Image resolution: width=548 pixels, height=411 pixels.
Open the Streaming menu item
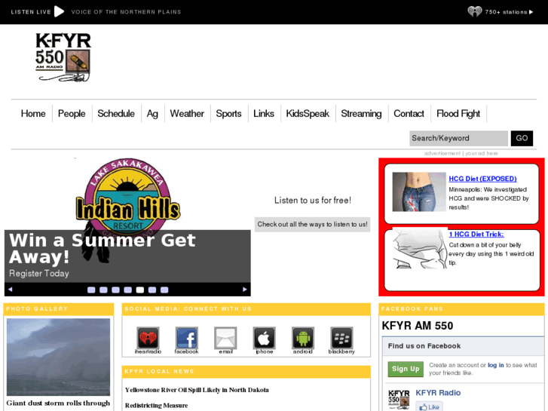(361, 114)
